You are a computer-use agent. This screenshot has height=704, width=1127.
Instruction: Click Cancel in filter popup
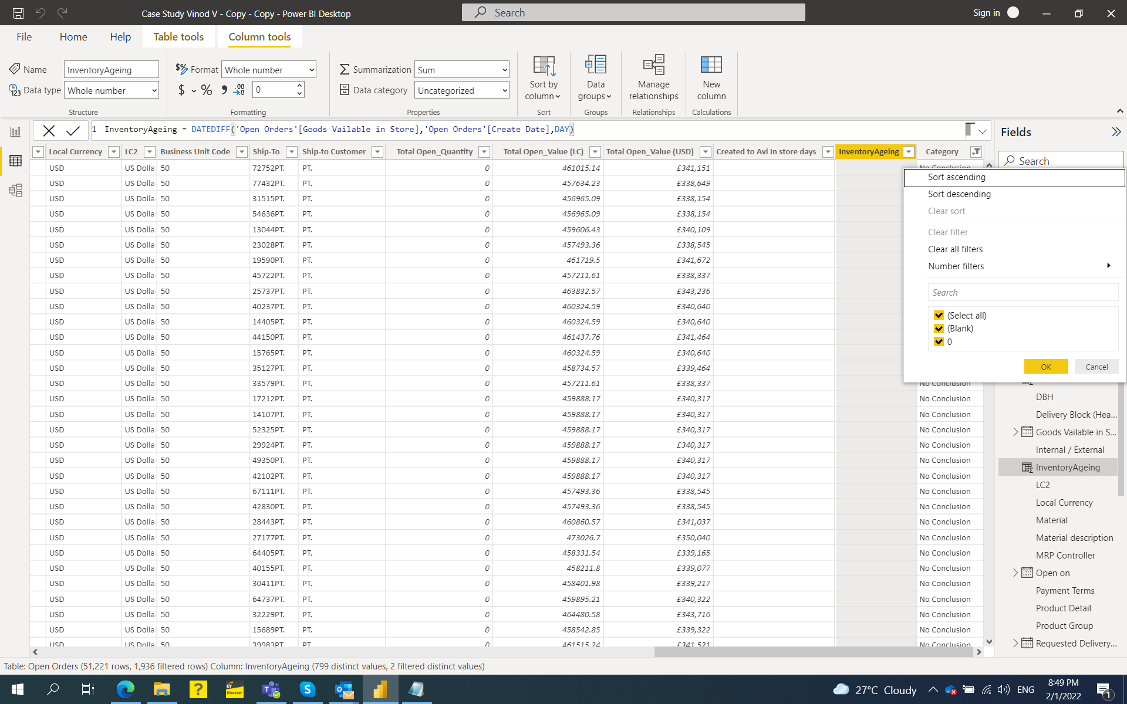tap(1096, 367)
